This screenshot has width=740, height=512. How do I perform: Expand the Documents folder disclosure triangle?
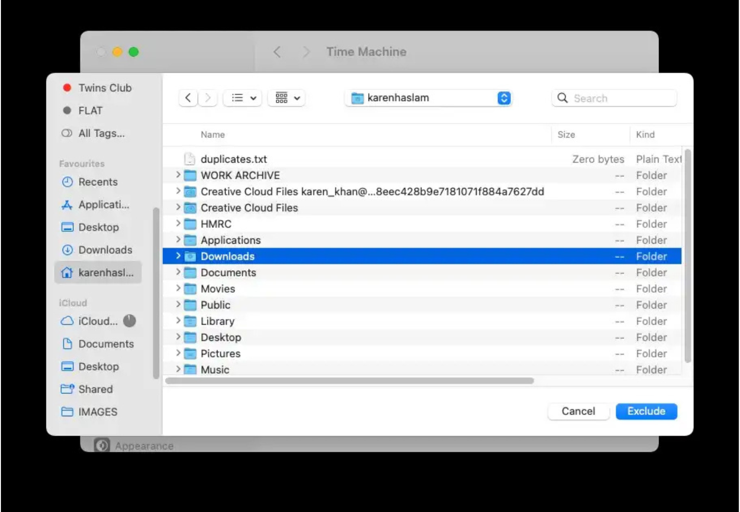point(178,272)
